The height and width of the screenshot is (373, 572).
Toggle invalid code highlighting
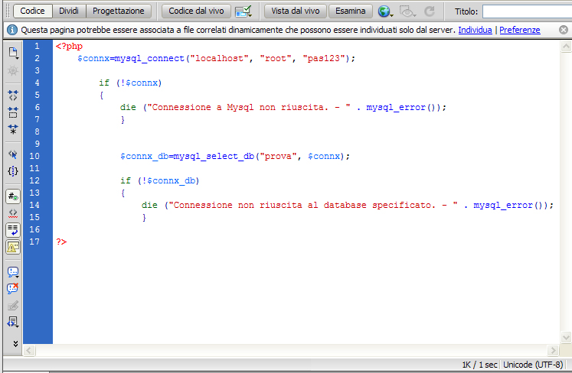13,213
